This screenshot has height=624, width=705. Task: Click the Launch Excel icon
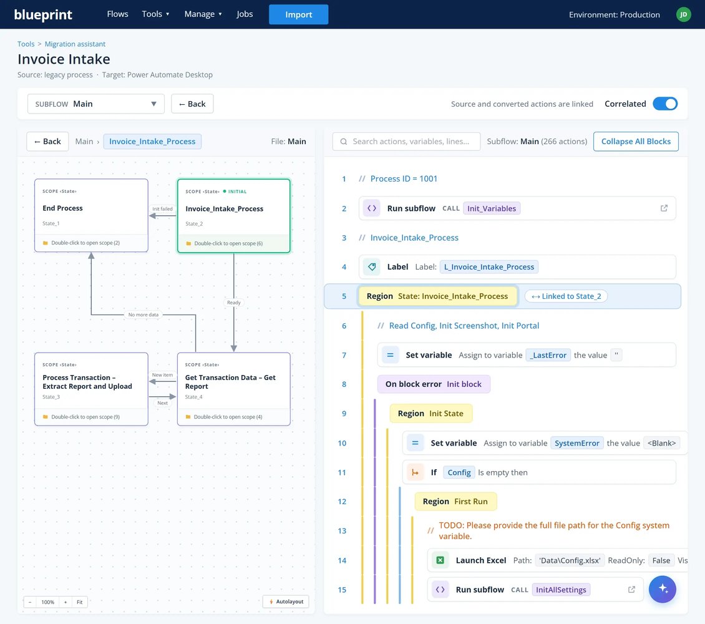click(440, 560)
